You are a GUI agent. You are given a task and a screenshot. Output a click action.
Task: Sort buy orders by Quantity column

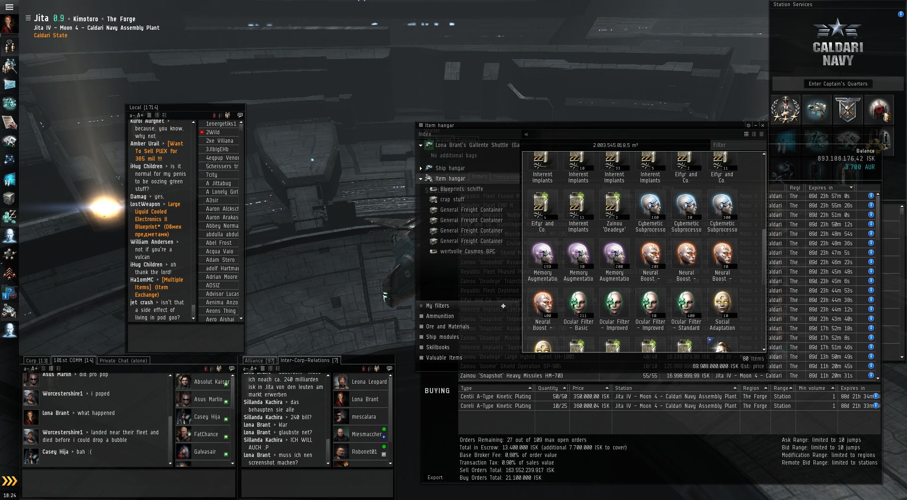pos(552,388)
